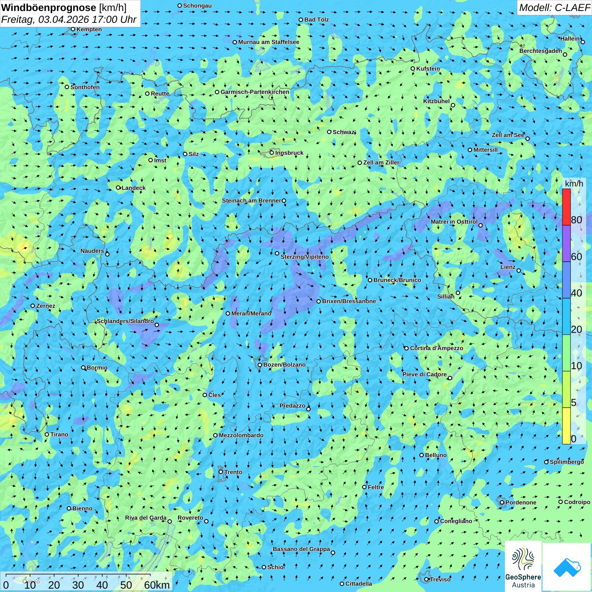Click the 'Pordenone' label
The image size is (592, 592).
[521, 502]
